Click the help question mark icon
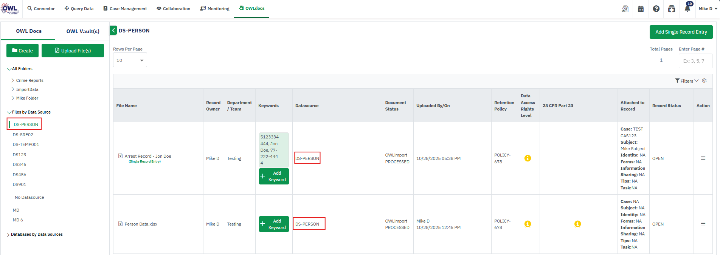Viewport: 720px width, 255px height. pos(656,9)
